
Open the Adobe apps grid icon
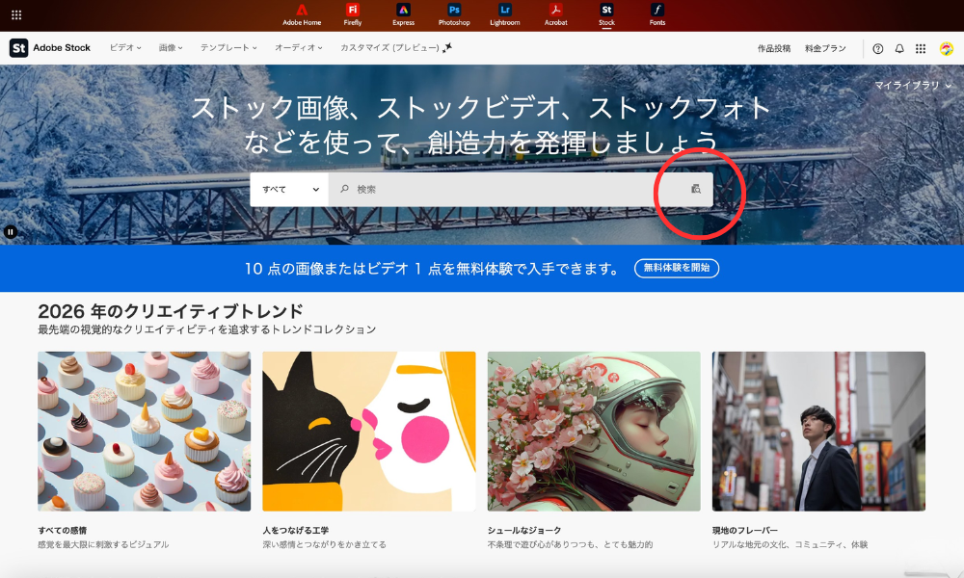(x=923, y=48)
